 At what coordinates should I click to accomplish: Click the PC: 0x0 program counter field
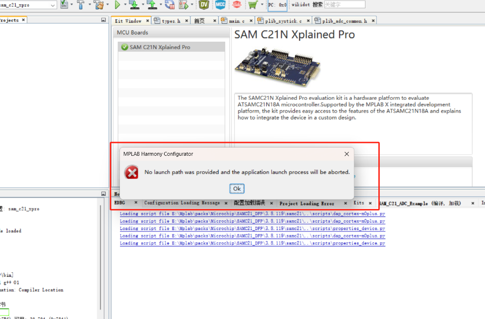(x=278, y=5)
